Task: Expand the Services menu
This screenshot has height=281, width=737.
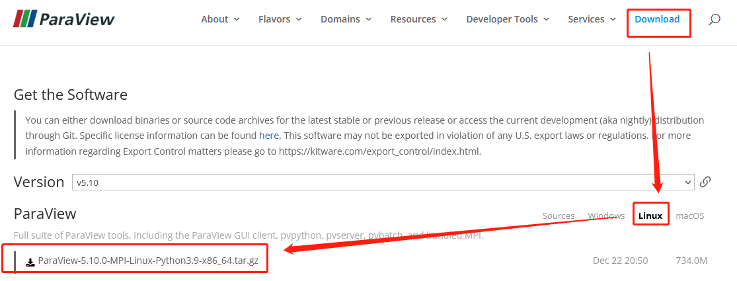Action: tap(592, 19)
